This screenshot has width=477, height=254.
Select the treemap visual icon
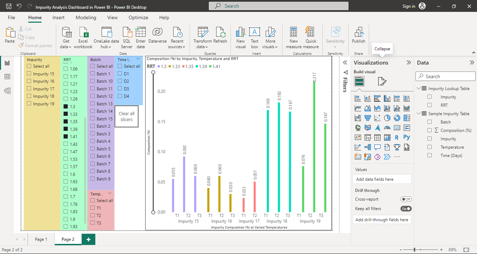[406, 118]
